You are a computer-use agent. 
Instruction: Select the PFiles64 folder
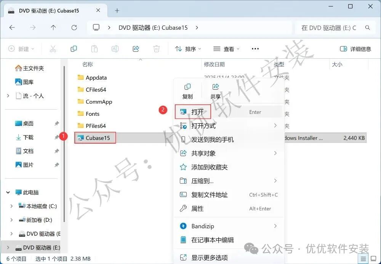[x=91, y=126]
